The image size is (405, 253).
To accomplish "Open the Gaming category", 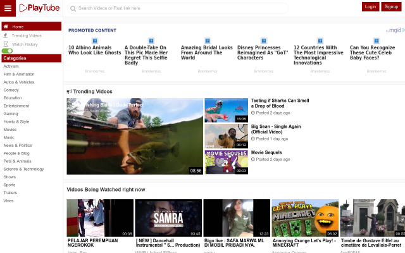I will (x=11, y=114).
